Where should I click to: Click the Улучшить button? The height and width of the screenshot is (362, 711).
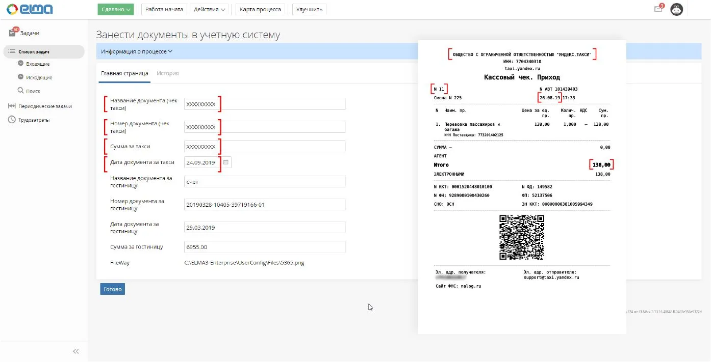coord(309,9)
